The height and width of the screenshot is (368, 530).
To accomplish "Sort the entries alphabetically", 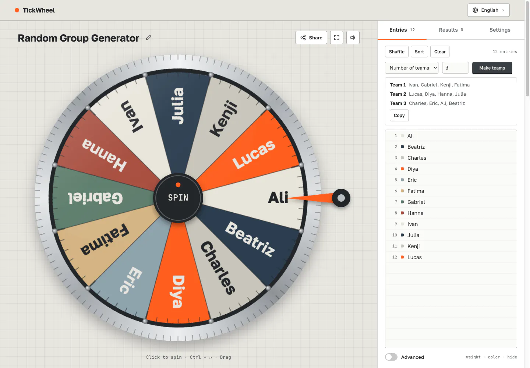I will (419, 52).
